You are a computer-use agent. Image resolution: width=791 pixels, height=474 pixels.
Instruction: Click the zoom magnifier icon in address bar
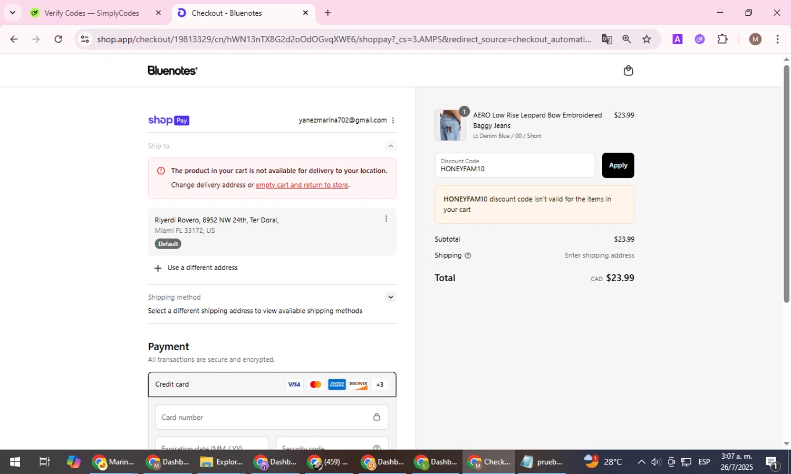(626, 39)
